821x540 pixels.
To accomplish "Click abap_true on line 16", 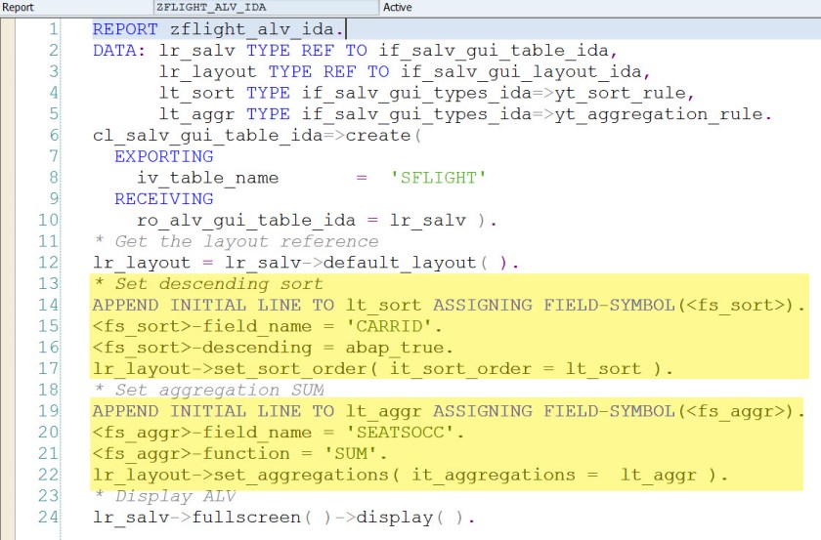I will coord(394,348).
